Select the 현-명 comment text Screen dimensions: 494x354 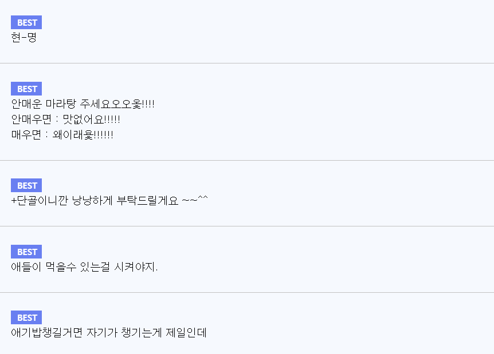coord(23,38)
